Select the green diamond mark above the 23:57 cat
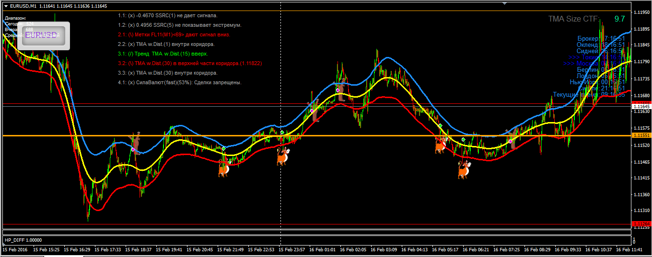 point(282,133)
